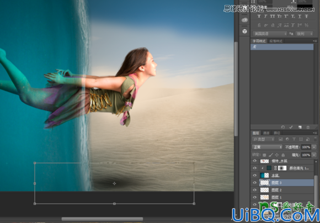Hide layer 图层 3 with eye icon
Screen dimensions: 320x223
pos(254,183)
